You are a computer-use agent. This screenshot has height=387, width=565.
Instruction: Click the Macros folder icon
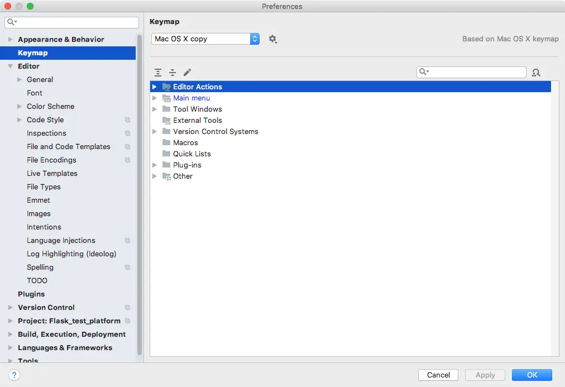coord(166,142)
